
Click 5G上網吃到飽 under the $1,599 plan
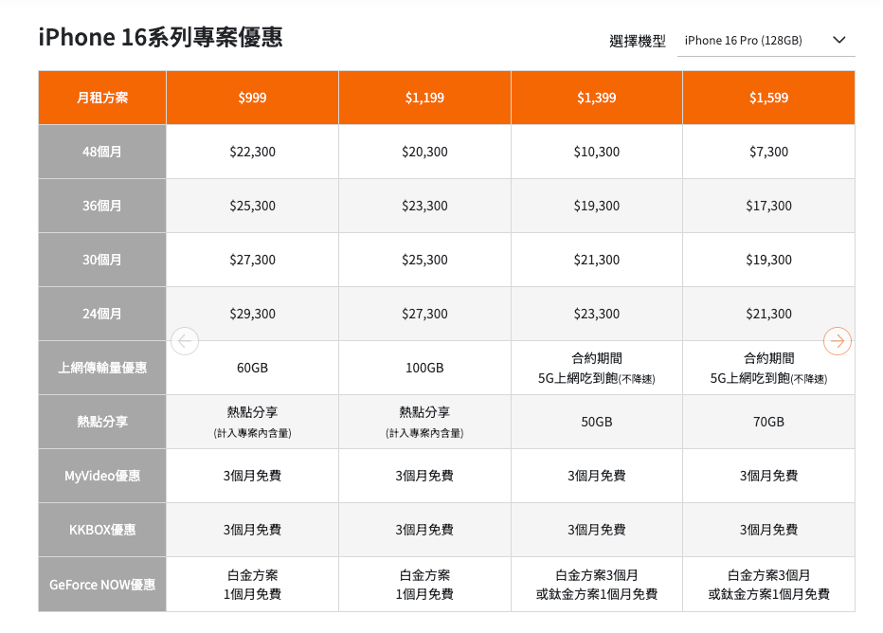pos(768,368)
